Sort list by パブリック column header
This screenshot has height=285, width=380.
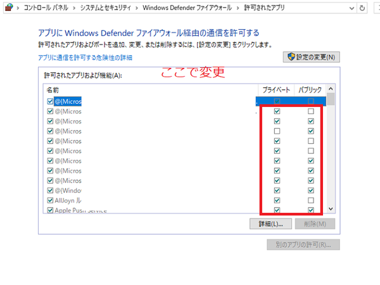pyautogui.click(x=310, y=90)
